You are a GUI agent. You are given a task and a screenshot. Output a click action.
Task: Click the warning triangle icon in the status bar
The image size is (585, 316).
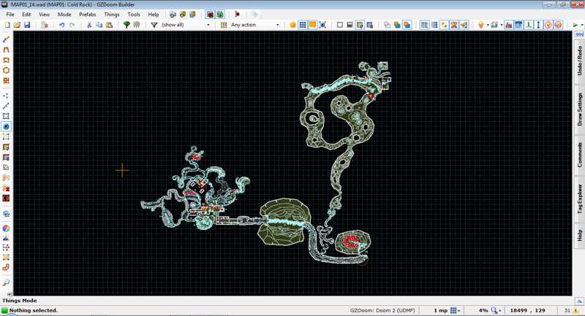click(x=576, y=310)
